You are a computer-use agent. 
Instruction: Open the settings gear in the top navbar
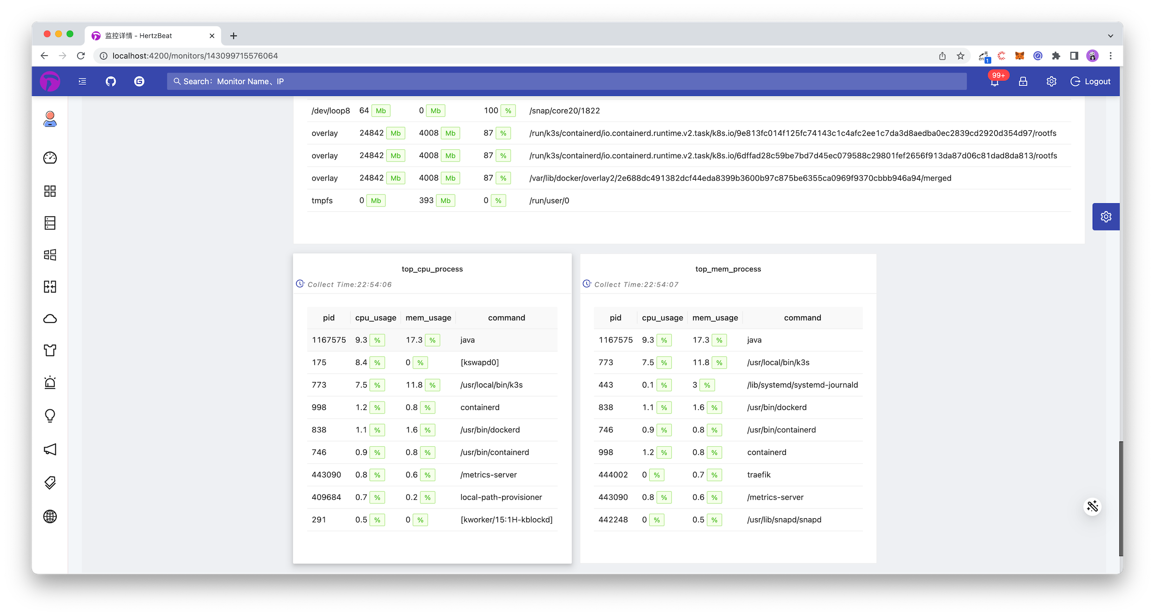coord(1051,81)
